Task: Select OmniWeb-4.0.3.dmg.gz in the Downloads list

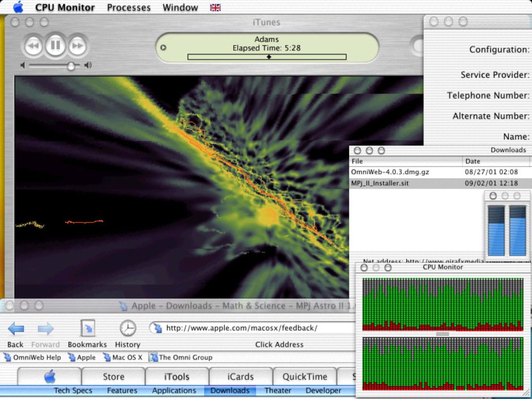Action: point(390,172)
